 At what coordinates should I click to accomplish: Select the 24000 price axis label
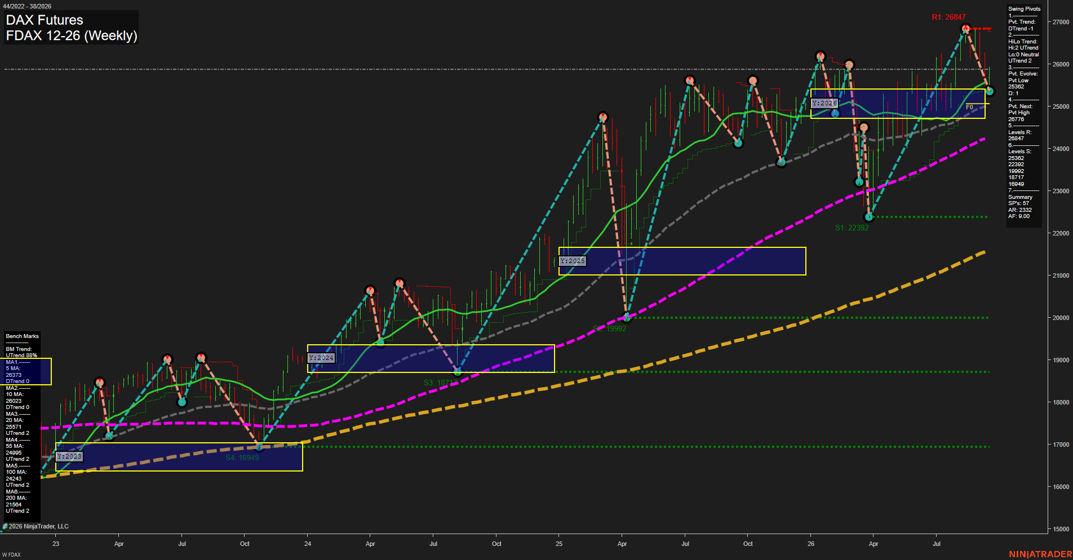(1061, 149)
